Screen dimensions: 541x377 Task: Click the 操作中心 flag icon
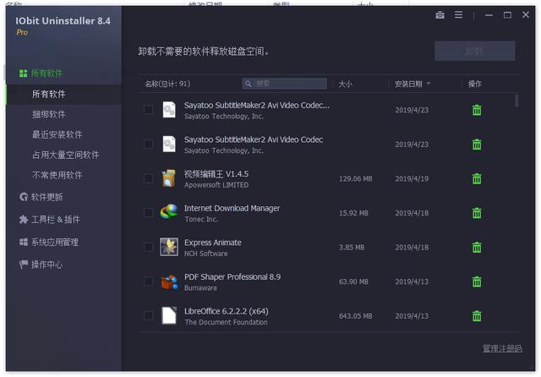[x=24, y=265]
